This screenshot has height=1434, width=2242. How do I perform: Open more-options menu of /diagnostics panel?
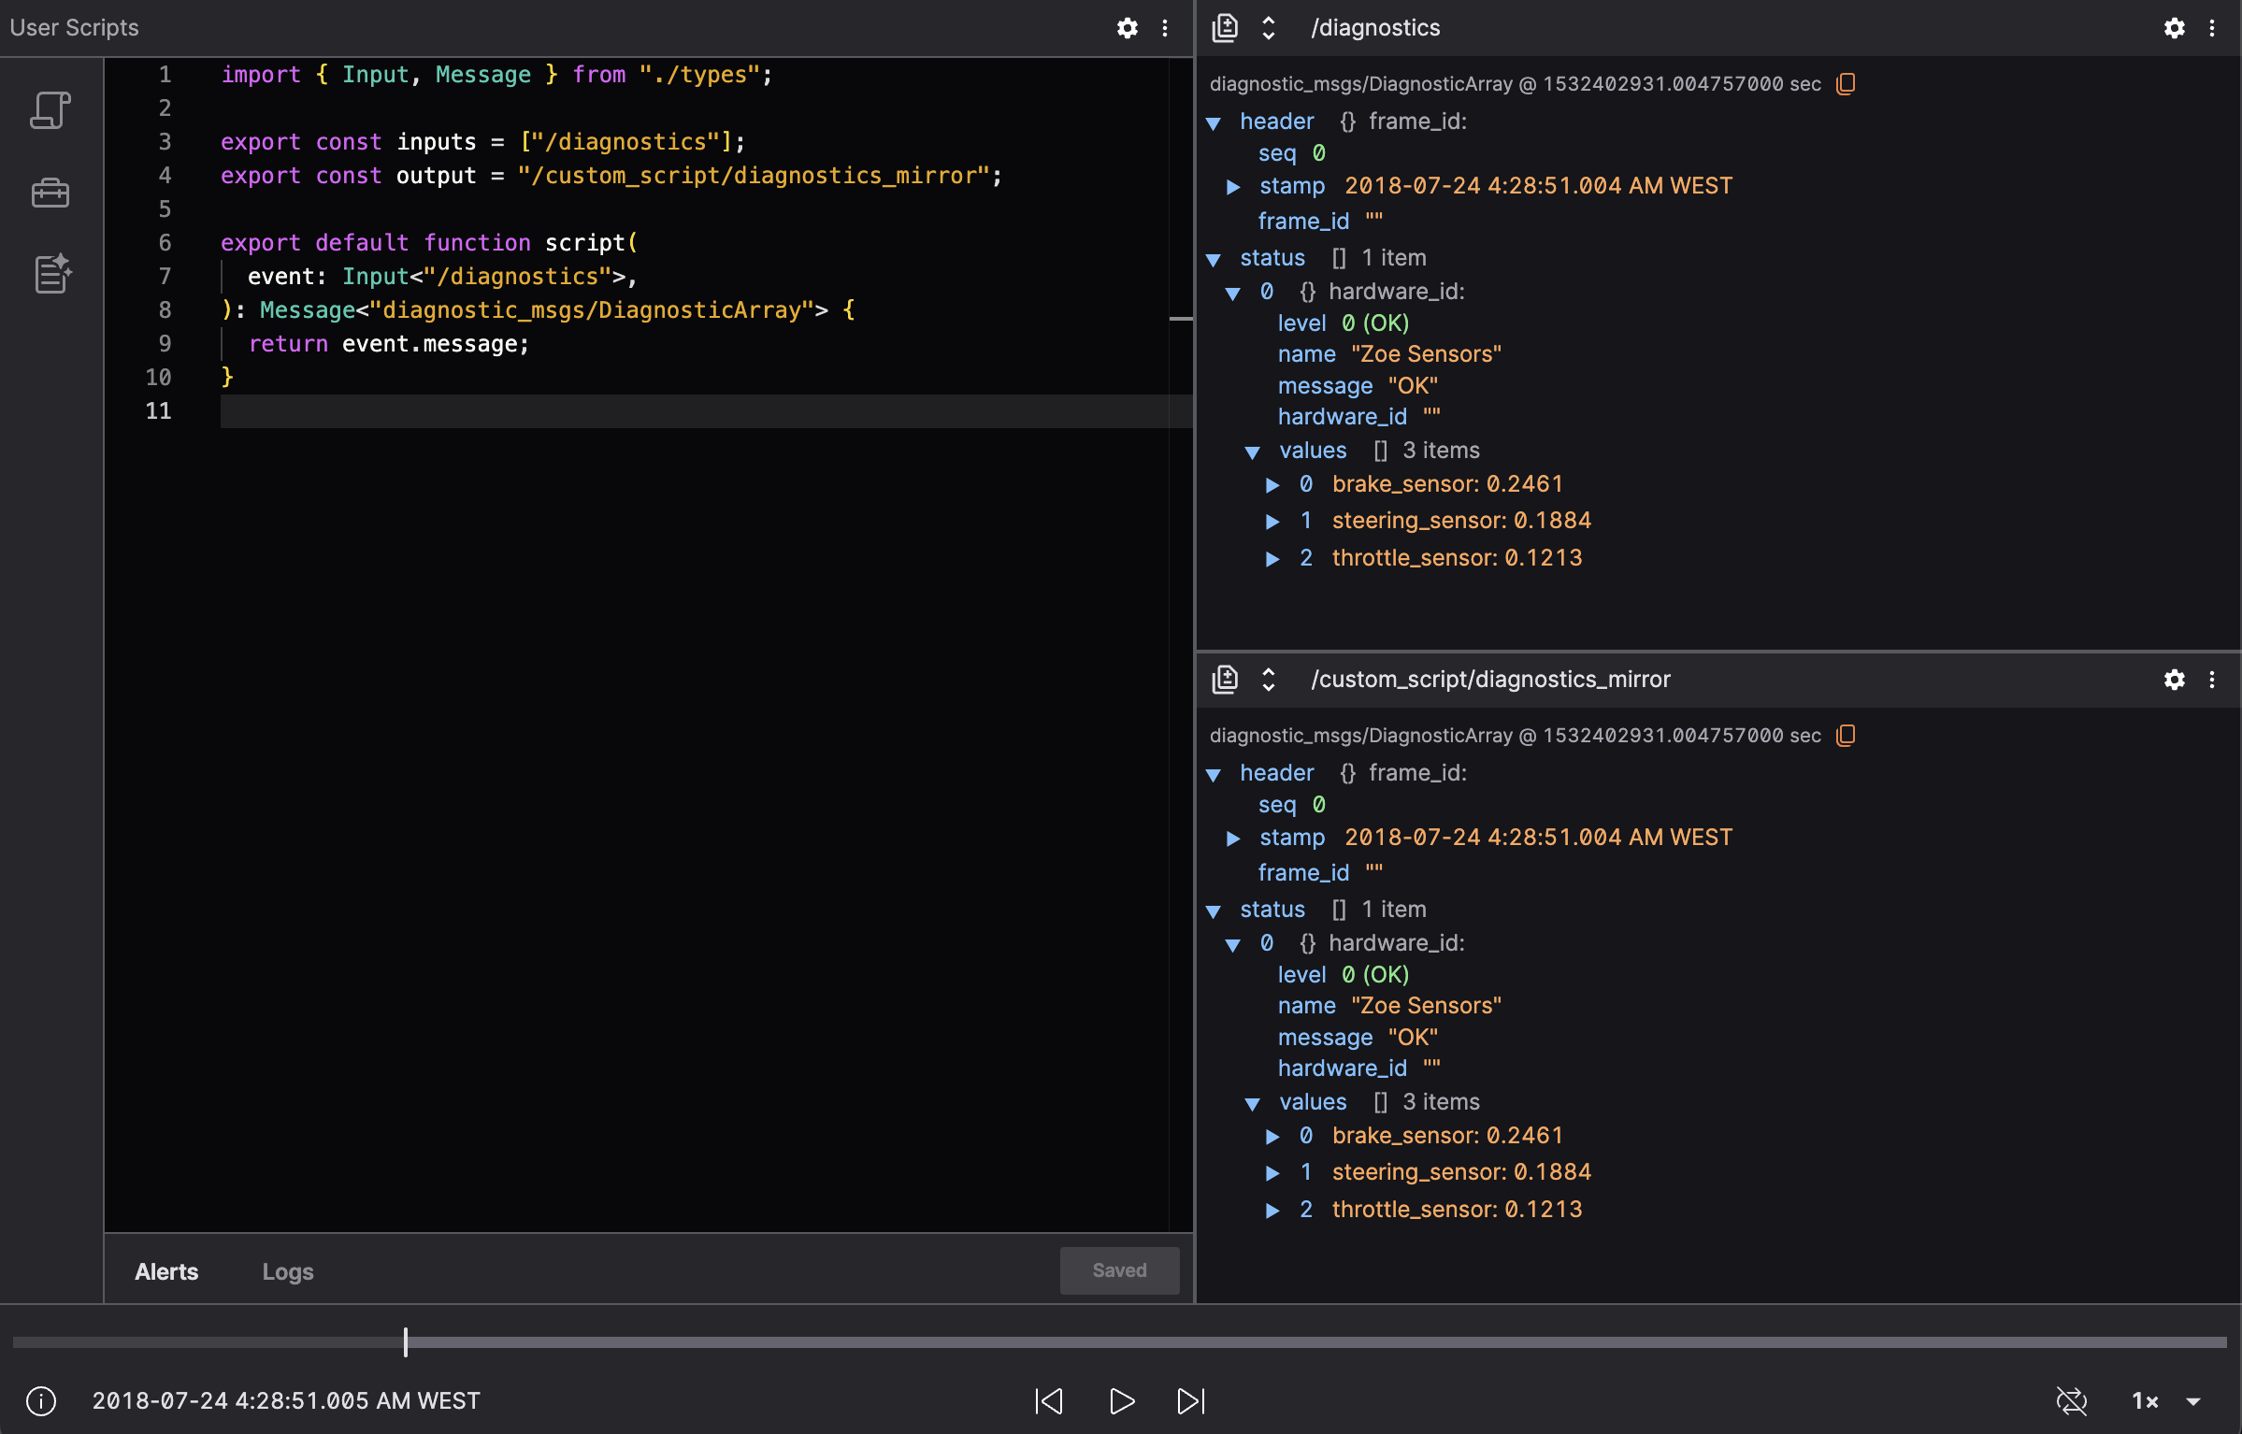(2212, 28)
